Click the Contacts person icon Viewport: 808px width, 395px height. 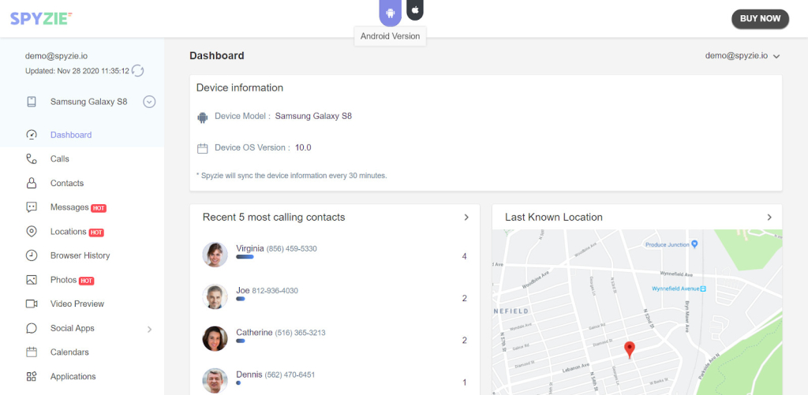32,184
